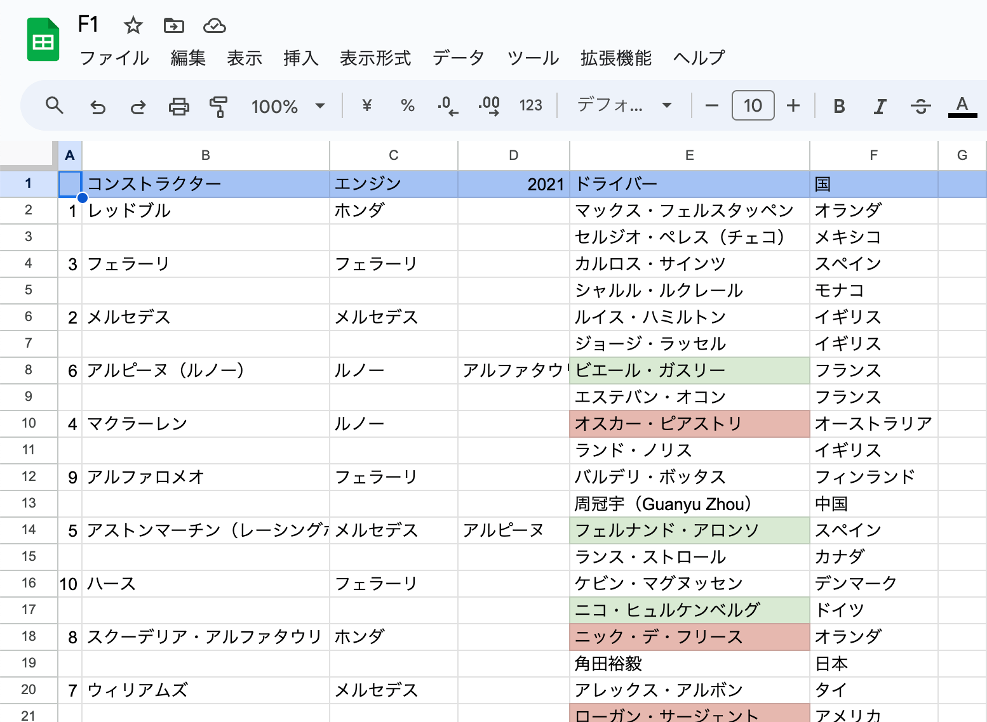987x722 pixels.
Task: Select cell コンストラクター
Action: [x=206, y=184]
